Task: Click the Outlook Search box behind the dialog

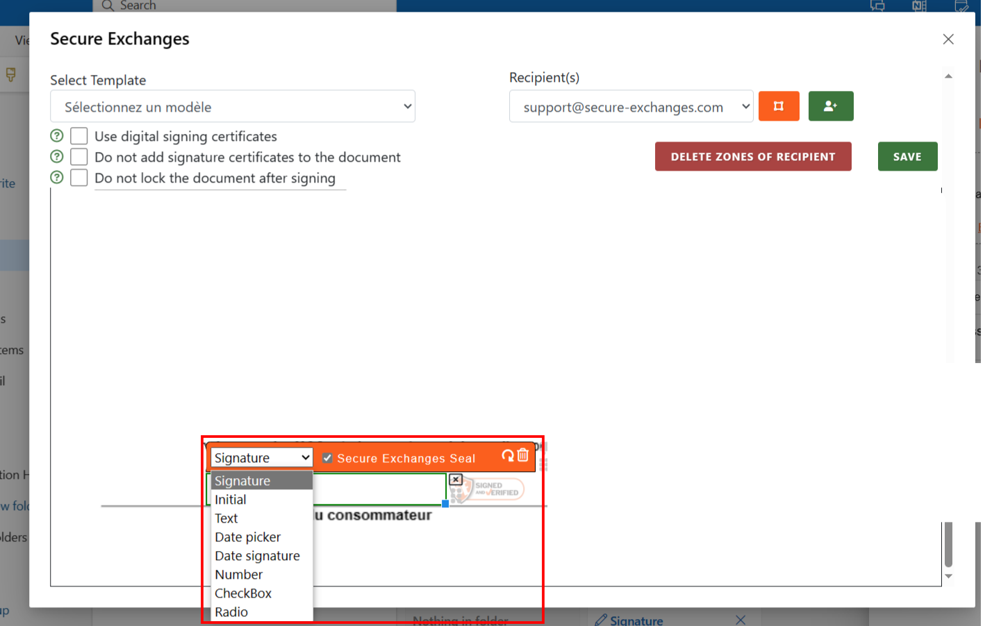Action: coord(245,6)
